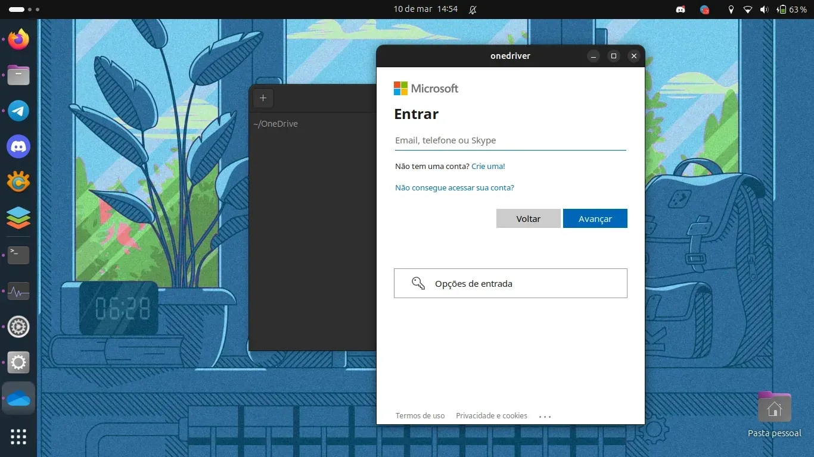Click the Email, telefone ou Skype field
The height and width of the screenshot is (457, 814).
[510, 140]
